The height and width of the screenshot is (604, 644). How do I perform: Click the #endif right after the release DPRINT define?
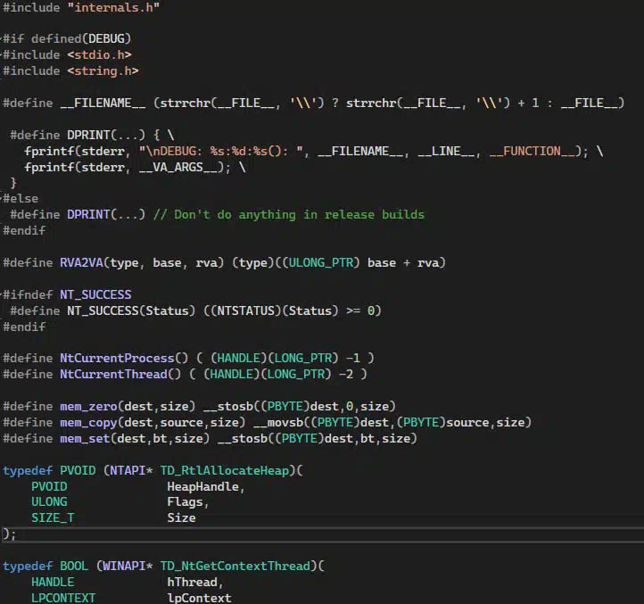[24, 230]
